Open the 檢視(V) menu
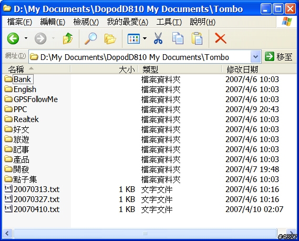This screenshot has height=241, width=299. 86,22
